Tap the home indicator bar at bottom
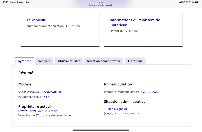The image size is (202, 132). 101,130
